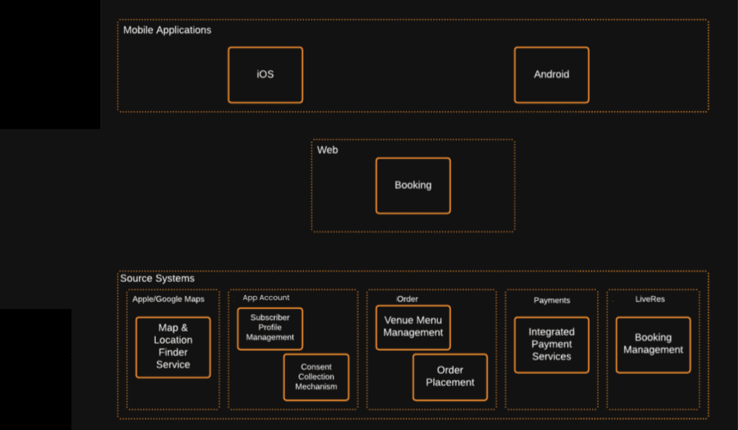Click the Source Systems container label
The image size is (738, 430).
click(x=157, y=278)
